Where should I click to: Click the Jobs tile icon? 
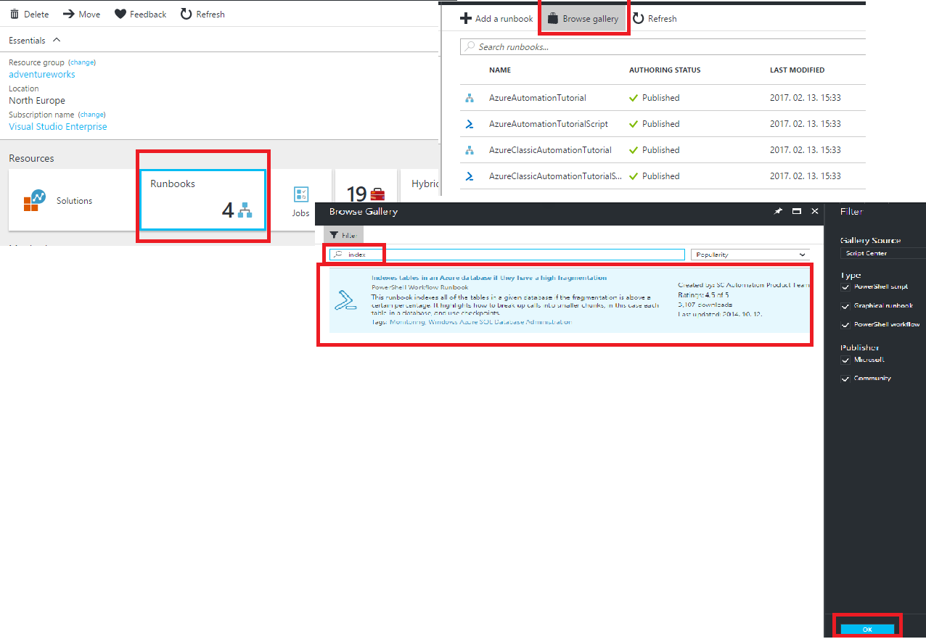point(300,194)
